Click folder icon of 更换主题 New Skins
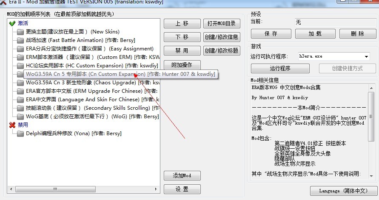 tap(20, 32)
